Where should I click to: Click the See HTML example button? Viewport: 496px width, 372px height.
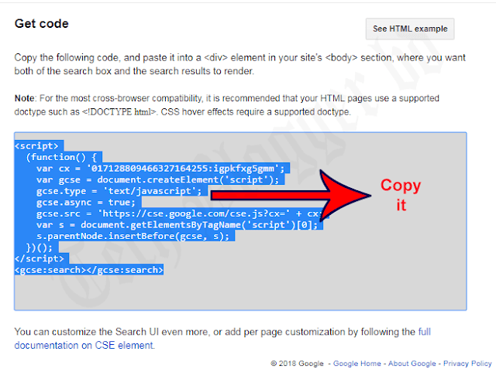[x=410, y=29]
